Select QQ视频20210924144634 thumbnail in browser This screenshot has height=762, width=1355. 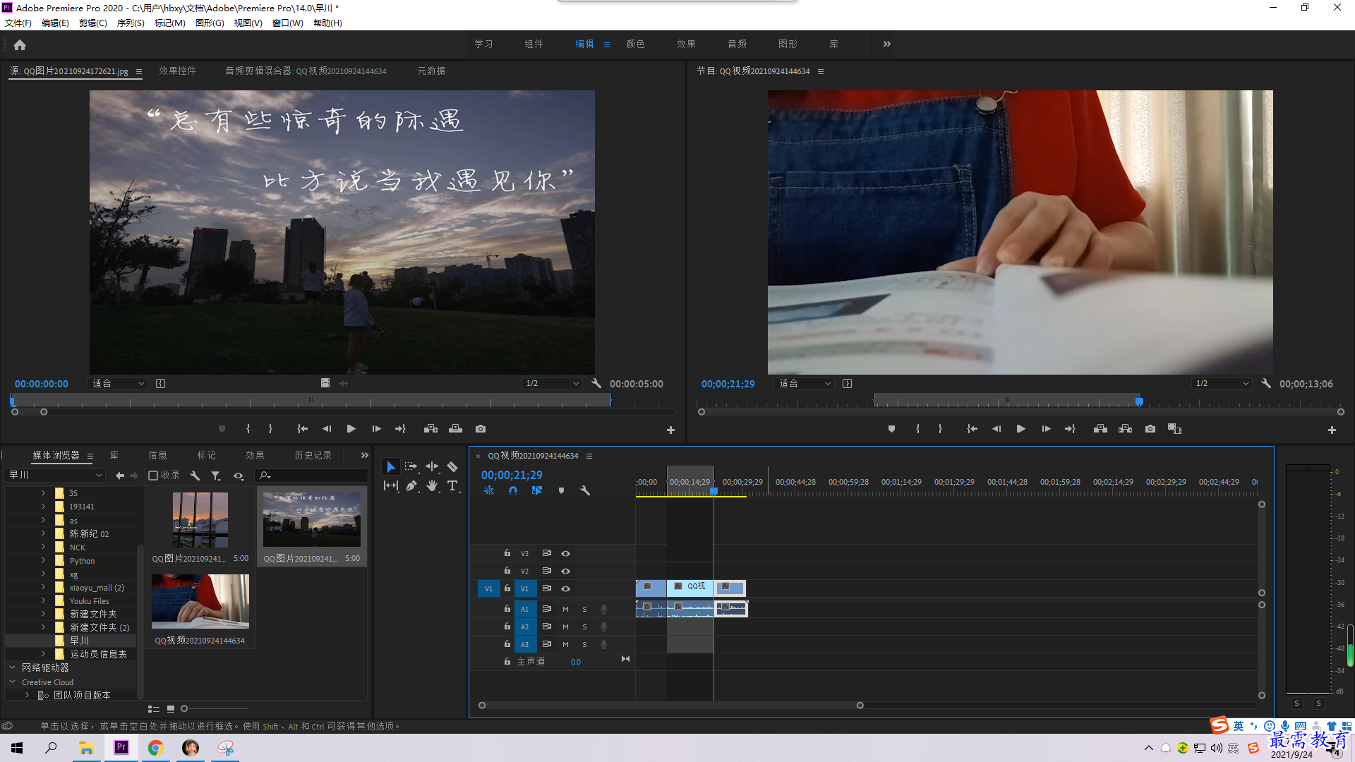(200, 601)
